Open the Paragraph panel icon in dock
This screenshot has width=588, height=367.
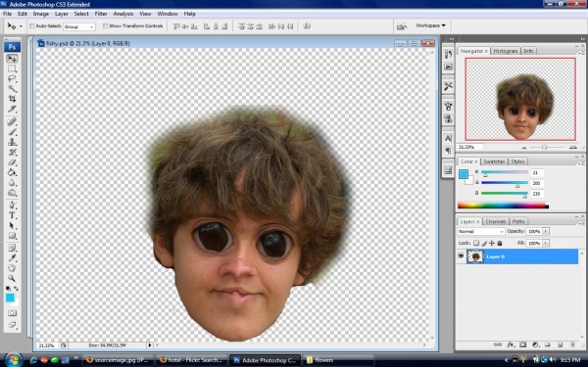point(448,151)
